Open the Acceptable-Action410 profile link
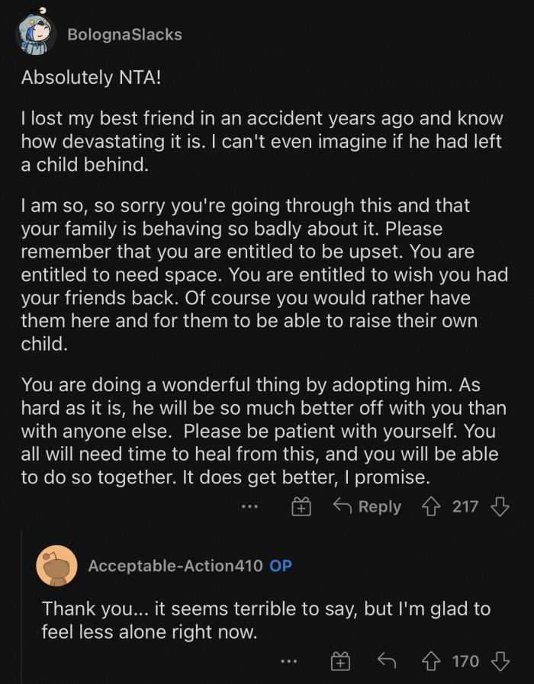Screen dimensions: 534x684 [x=175, y=566]
